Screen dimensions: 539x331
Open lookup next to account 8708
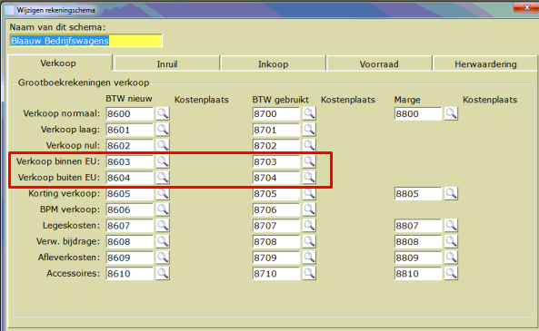coord(309,241)
